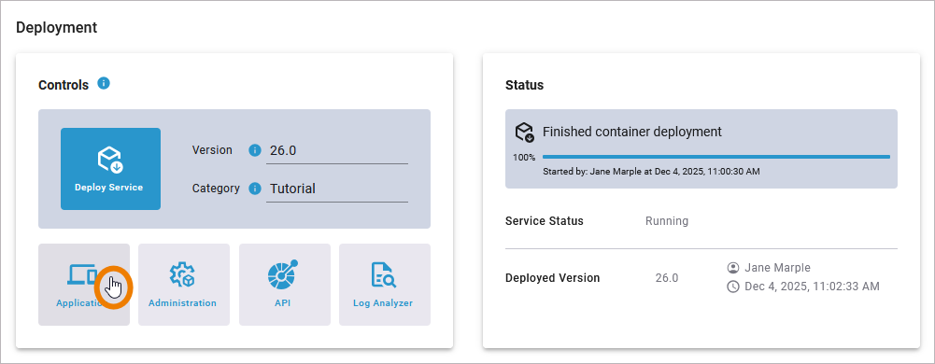Click the Finished container deployment text
Image resolution: width=935 pixels, height=364 pixels.
[632, 132]
